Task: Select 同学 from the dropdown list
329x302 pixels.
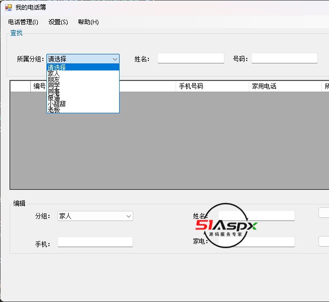Action: click(83, 86)
